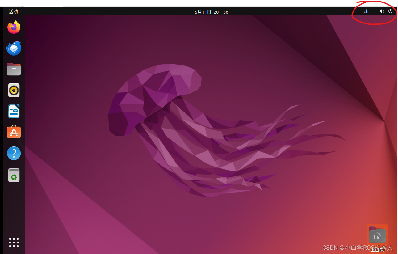Viewport: 398px width, 254px height.
Task: Click the volume speaker icon
Action: point(382,11)
